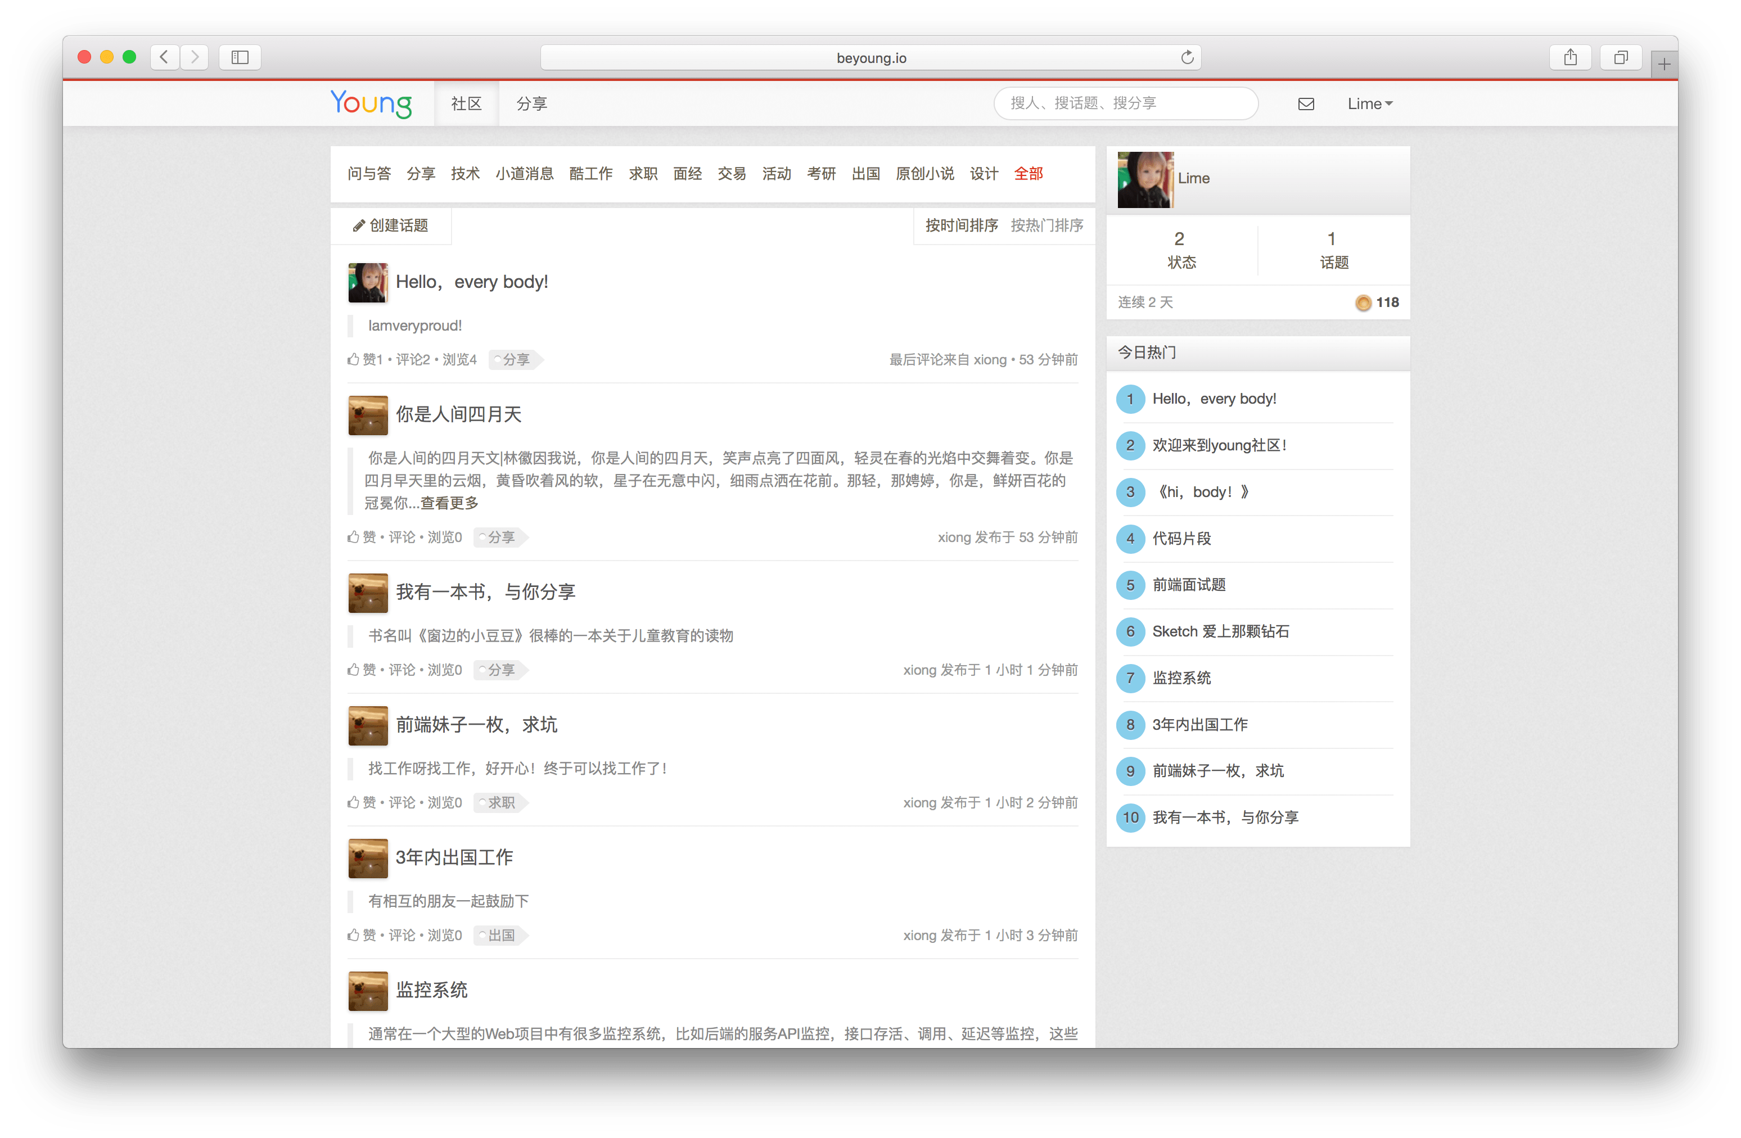Screen dimensions: 1741x1138
Task: Show all tabs overview icon
Action: [x=1620, y=58]
